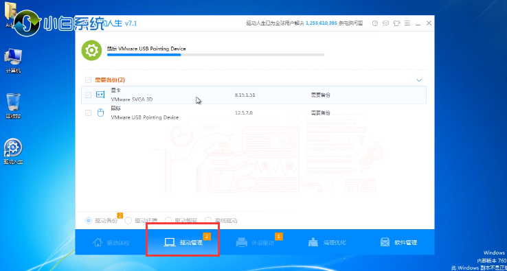The image size is (507, 271).
Task: Launch the 驱动人生 desktop shortcut
Action: (x=13, y=151)
